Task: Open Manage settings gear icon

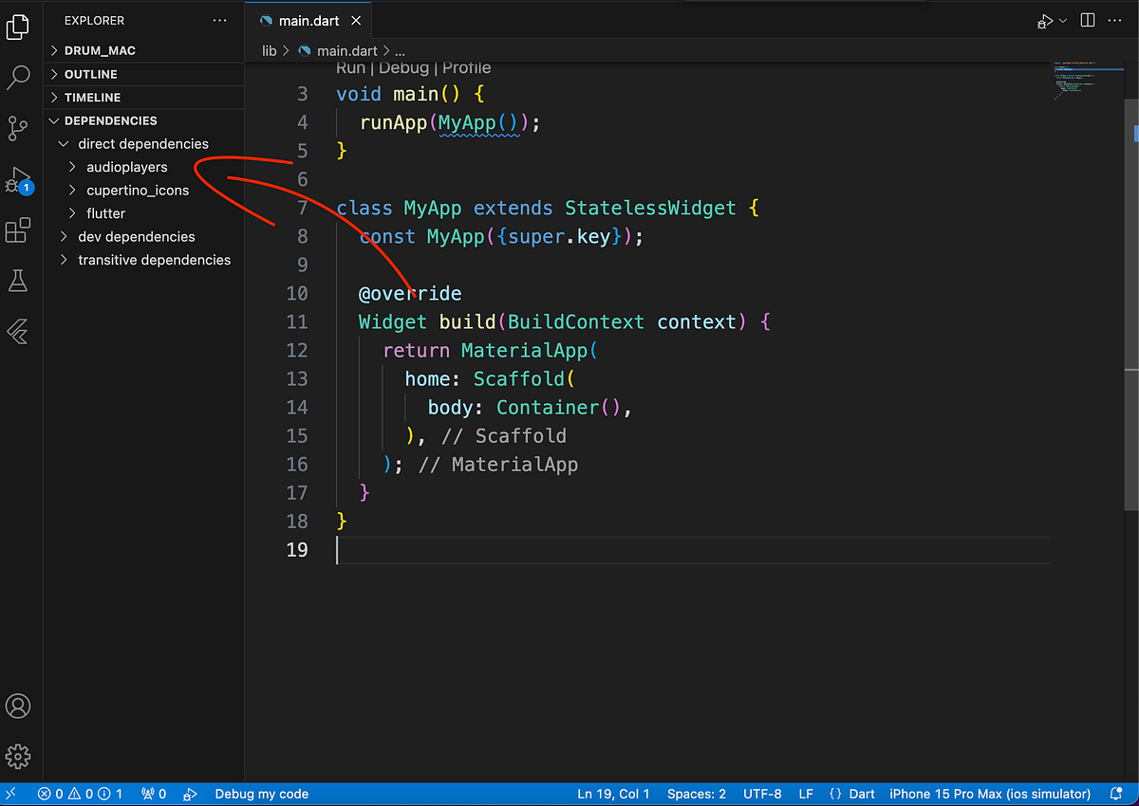Action: [x=19, y=757]
